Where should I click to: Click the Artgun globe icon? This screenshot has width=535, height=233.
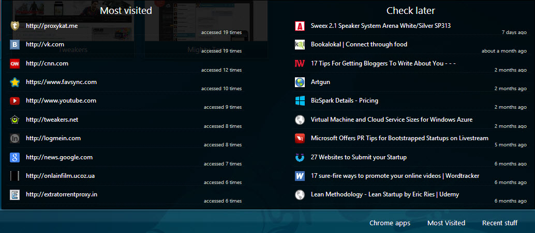click(x=300, y=82)
